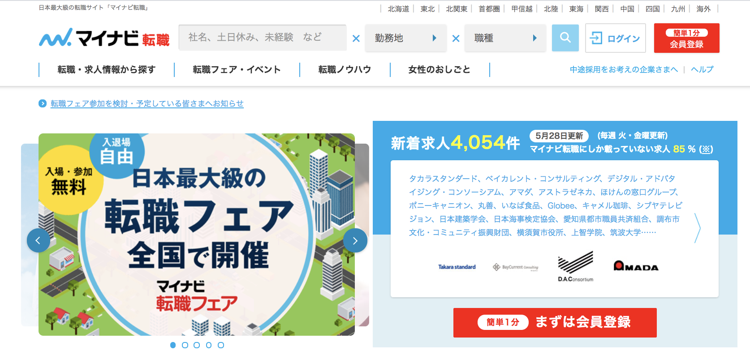Open the ヘルプ link
750x359 pixels.
[702, 69]
